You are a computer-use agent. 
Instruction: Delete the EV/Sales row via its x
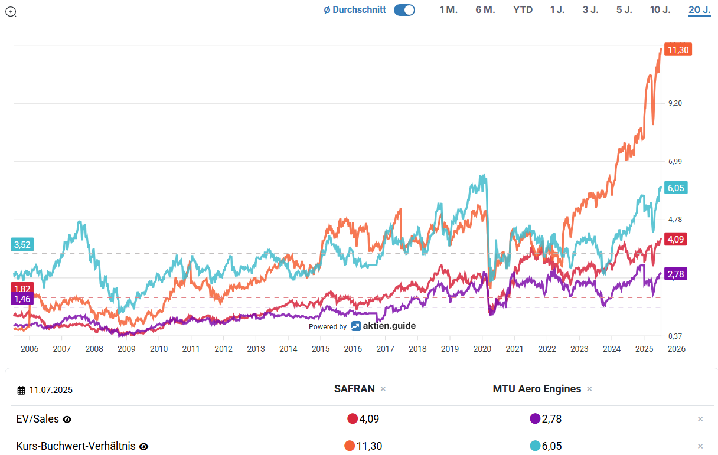point(700,419)
